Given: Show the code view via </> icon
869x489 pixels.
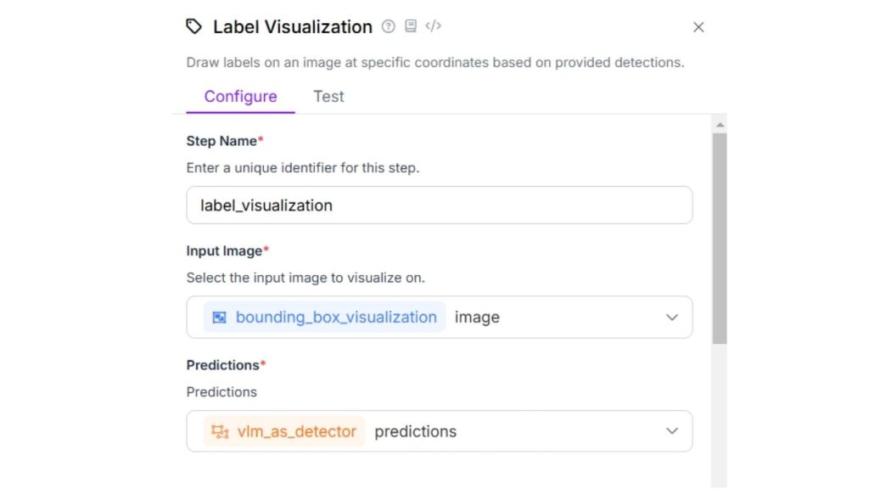Looking at the screenshot, I should (x=433, y=26).
